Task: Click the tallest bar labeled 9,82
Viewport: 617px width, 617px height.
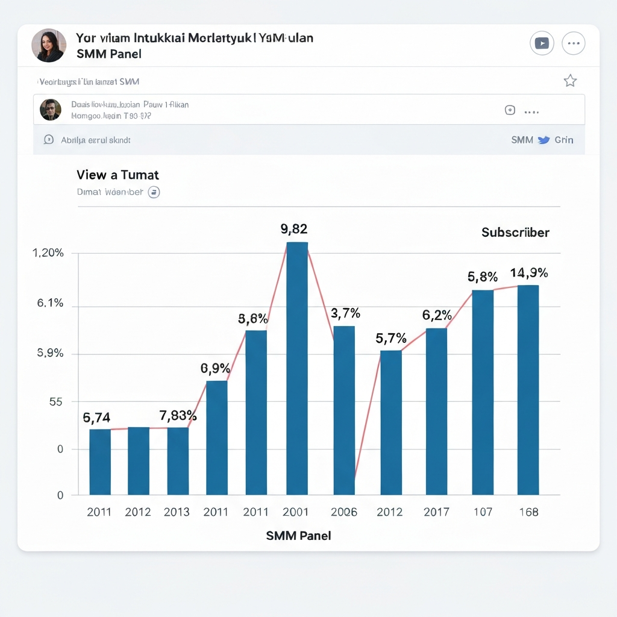Action: [x=297, y=368]
